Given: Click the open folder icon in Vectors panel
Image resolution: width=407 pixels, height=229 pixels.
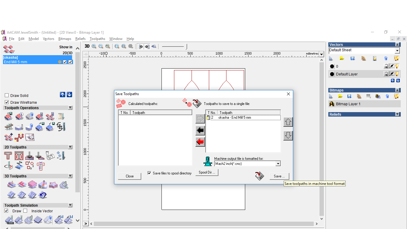Looking at the screenshot, I should point(342,58).
